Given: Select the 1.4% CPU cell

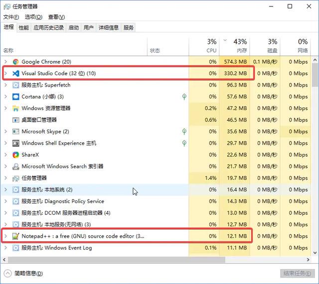Looking at the screenshot, I should click(204, 178).
